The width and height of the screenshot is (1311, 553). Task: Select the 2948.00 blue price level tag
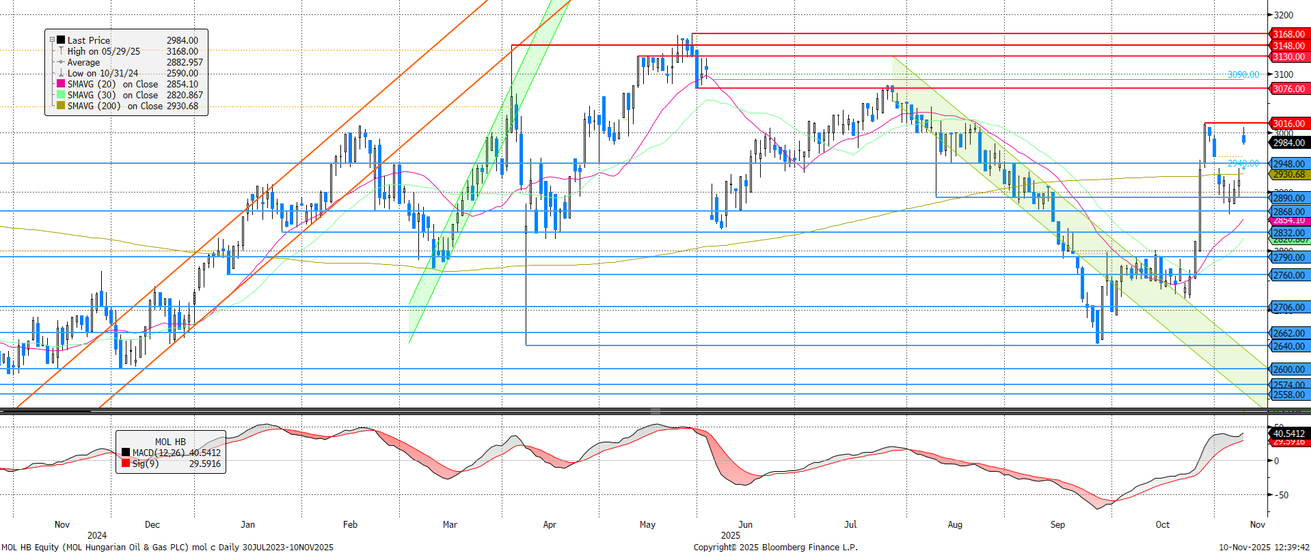[x=1288, y=164]
